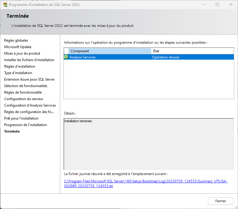The image size is (238, 209).
Task: Select Configuration d'Analysis Services step
Action: [30, 105]
